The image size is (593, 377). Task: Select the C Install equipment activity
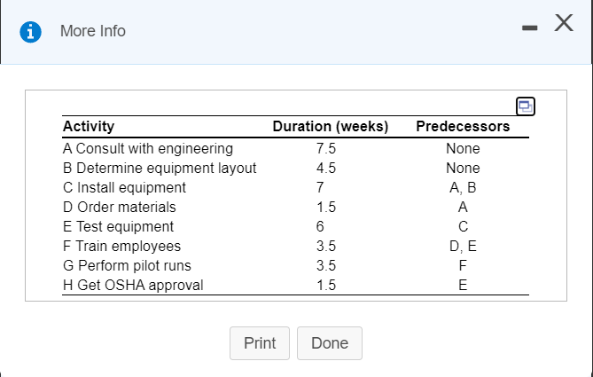click(125, 187)
